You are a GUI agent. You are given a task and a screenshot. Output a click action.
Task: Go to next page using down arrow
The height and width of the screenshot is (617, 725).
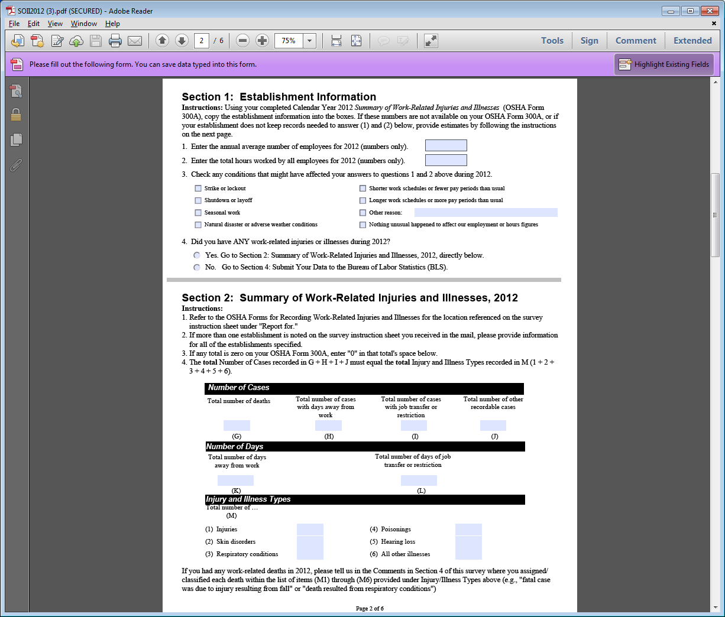182,41
